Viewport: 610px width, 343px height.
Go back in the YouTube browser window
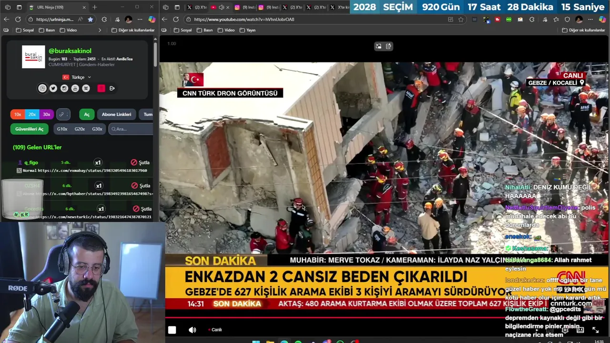tap(164, 20)
